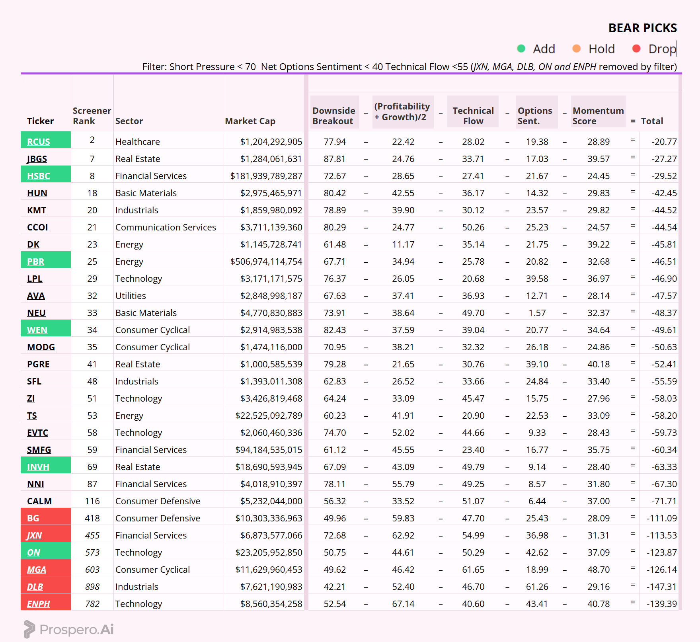Click the Market Cap column header

tap(250, 121)
